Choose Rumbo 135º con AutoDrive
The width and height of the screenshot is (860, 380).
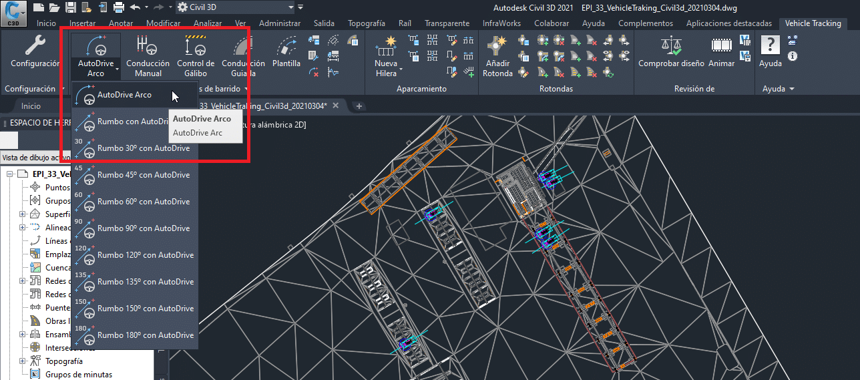pos(135,282)
